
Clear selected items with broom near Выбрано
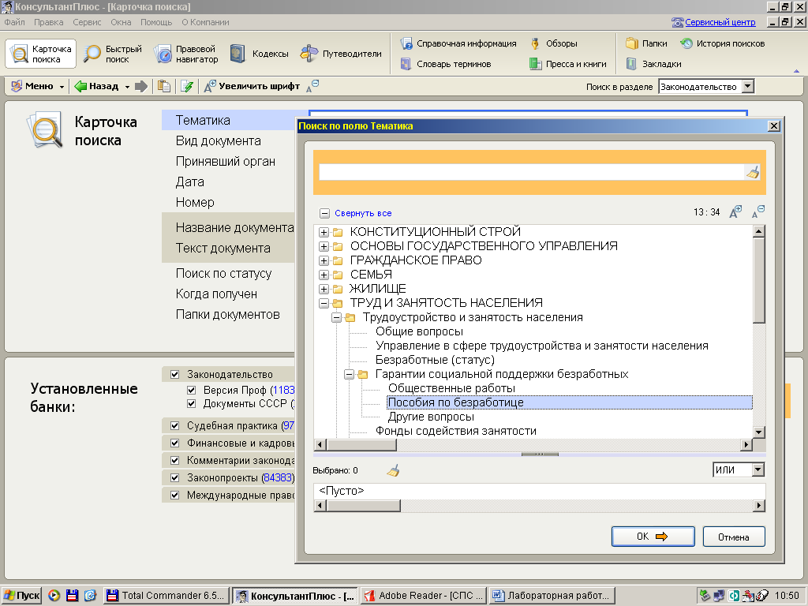pyautogui.click(x=393, y=470)
